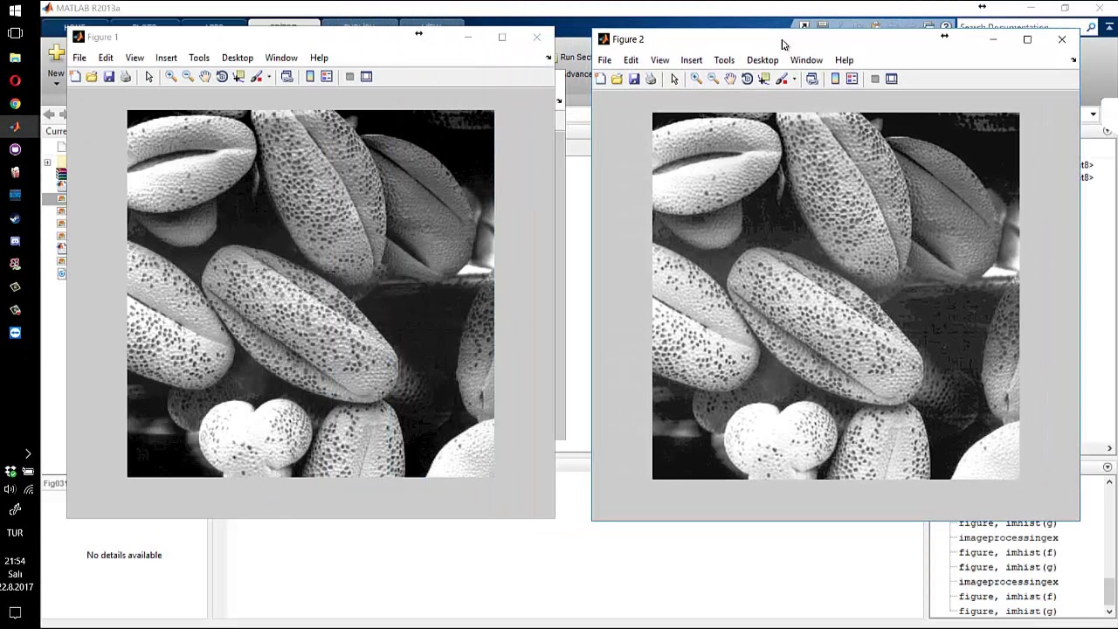The height and width of the screenshot is (629, 1118).
Task: Open Edit menu in Figure 2
Action: [631, 60]
